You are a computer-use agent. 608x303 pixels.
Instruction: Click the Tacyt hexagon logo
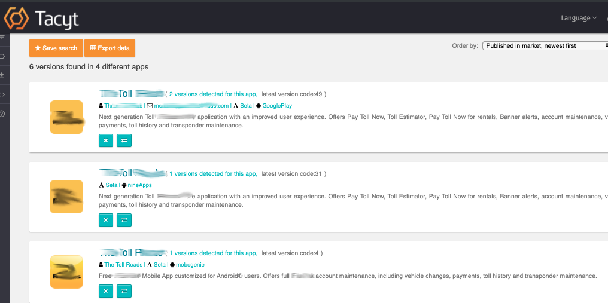16,18
